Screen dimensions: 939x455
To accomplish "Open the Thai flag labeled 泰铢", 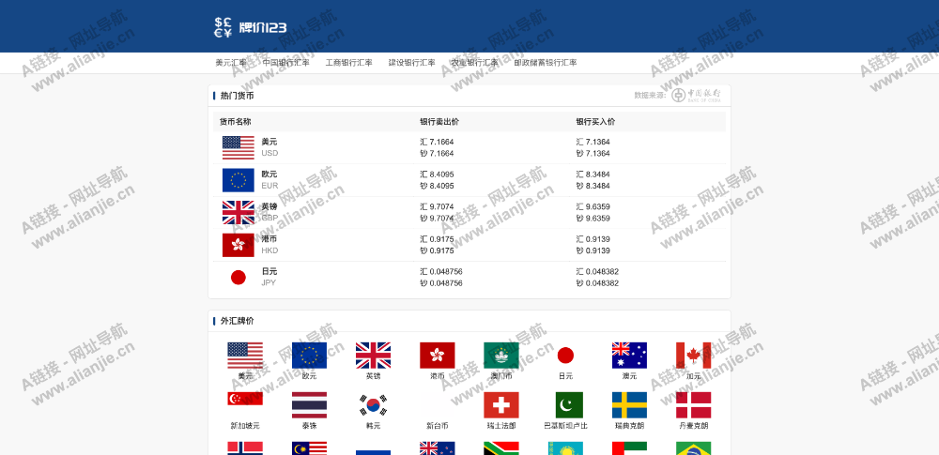I will (x=309, y=404).
